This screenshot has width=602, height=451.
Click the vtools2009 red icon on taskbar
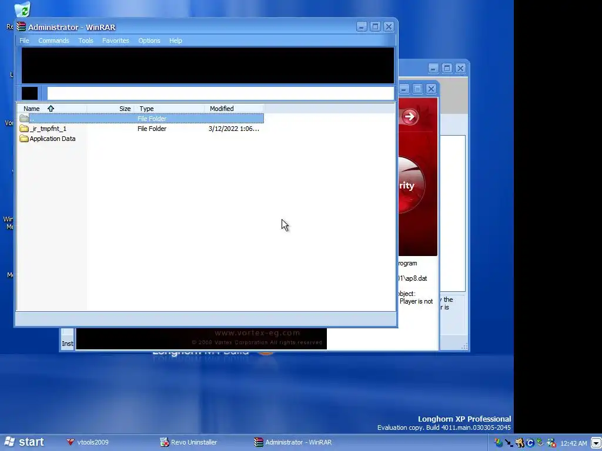[x=71, y=442]
